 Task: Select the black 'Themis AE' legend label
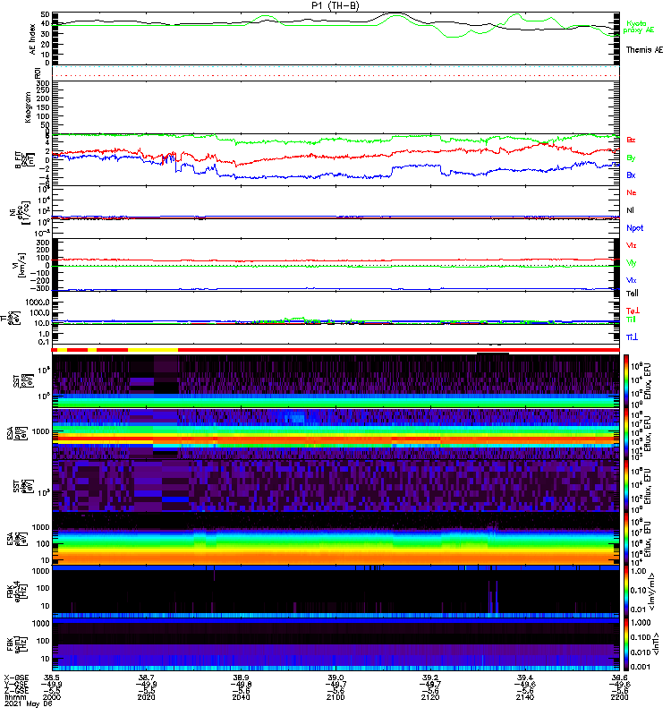[644, 50]
